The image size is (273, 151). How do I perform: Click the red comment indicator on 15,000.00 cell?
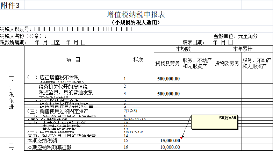point(181,138)
